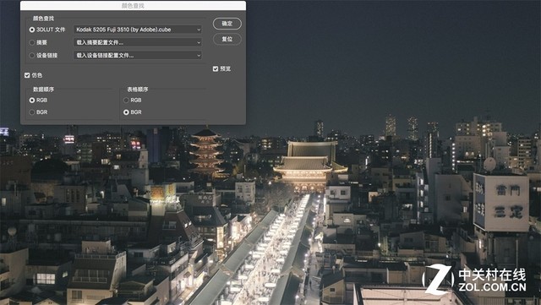Click the 复位 button

click(227, 39)
